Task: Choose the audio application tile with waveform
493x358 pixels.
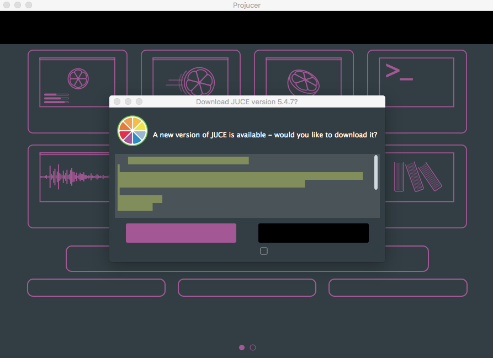Action: [68, 186]
